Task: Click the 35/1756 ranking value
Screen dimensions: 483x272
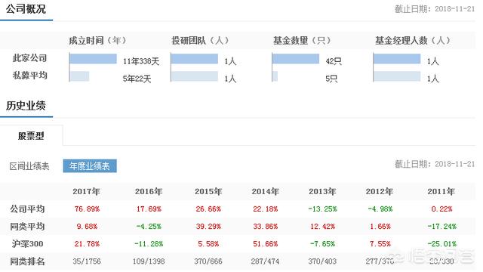Action: (x=87, y=261)
